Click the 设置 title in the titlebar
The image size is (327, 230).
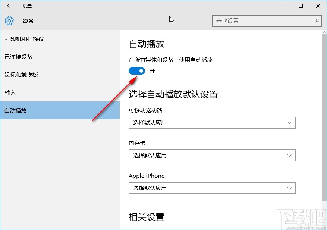pos(26,6)
